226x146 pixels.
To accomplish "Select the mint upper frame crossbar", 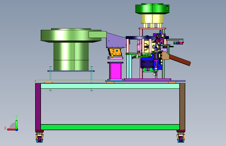I will [110, 86].
